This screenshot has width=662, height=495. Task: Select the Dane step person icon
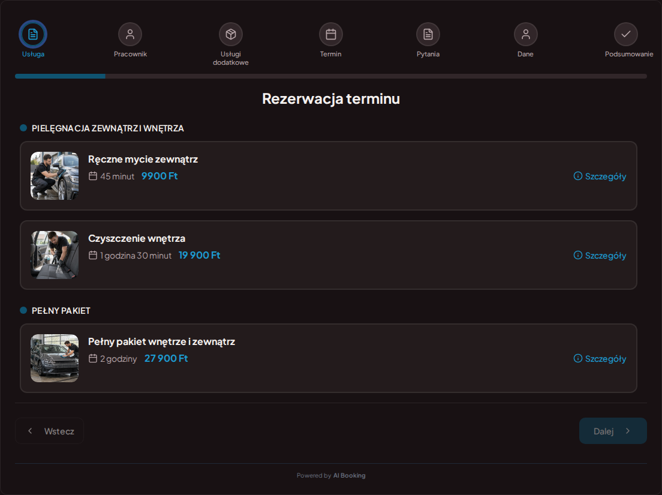pyautogui.click(x=526, y=34)
